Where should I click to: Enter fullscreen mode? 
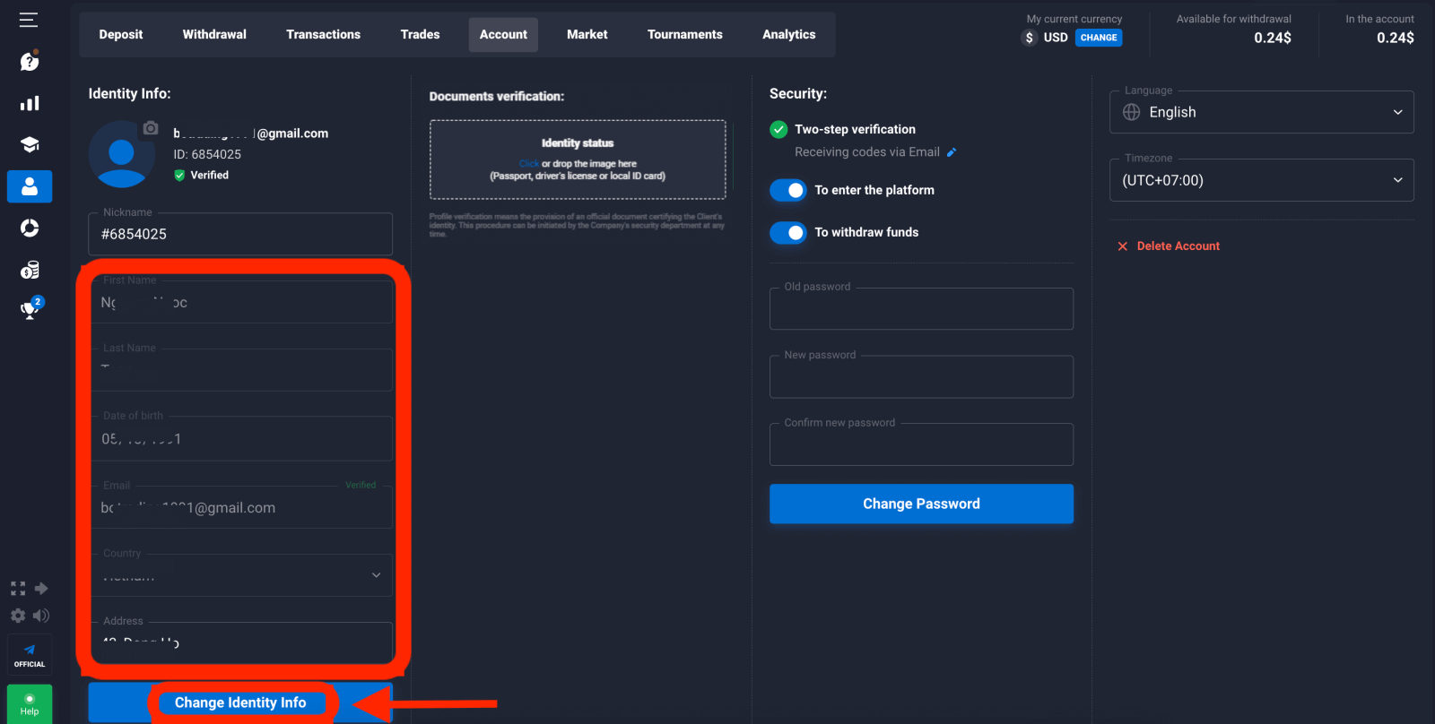(18, 589)
